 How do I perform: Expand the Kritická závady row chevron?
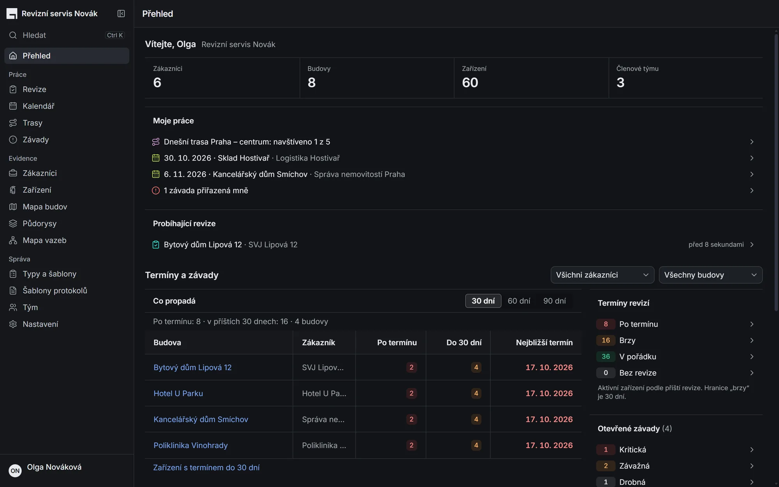coord(752,450)
